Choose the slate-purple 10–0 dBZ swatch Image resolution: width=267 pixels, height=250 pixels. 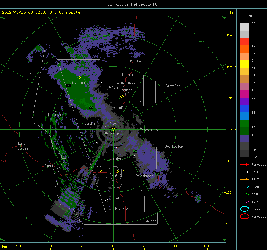point(244,139)
